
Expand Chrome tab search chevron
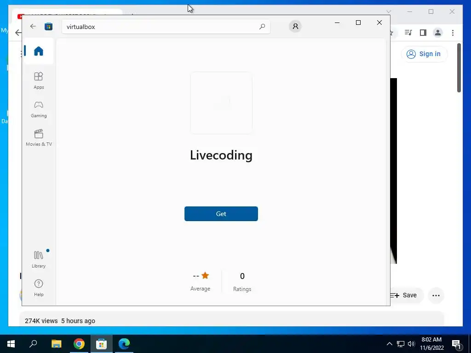388,11
